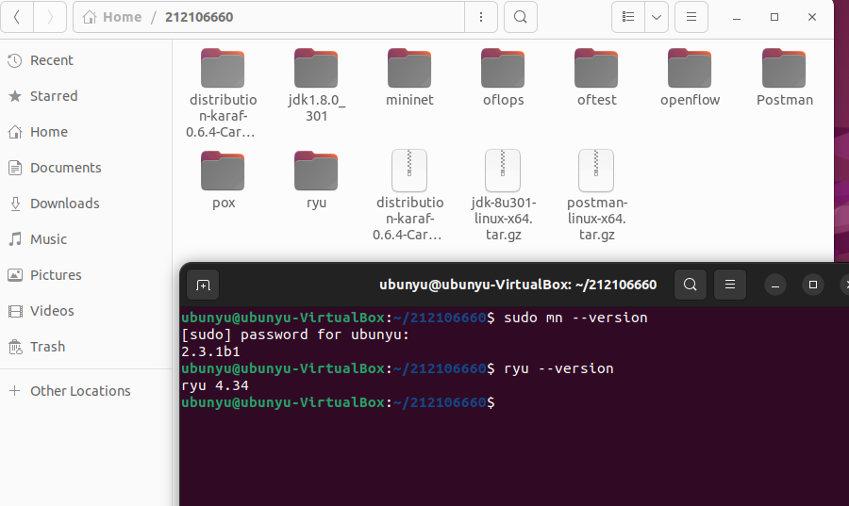This screenshot has height=506, width=849.
Task: Expand the view options dropdown arrow
Action: pos(656,17)
